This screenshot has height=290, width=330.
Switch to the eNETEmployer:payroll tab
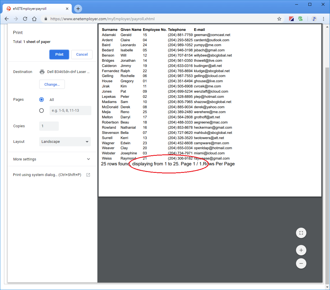coord(36,9)
